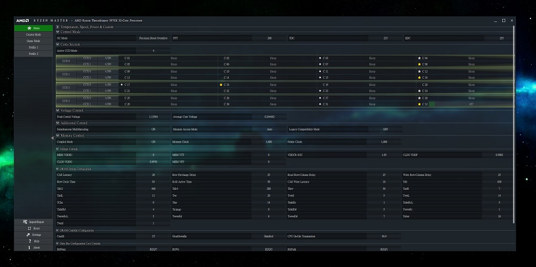Collapse the Control Mode section
The height and width of the screenshot is (267, 536).
coord(58,32)
